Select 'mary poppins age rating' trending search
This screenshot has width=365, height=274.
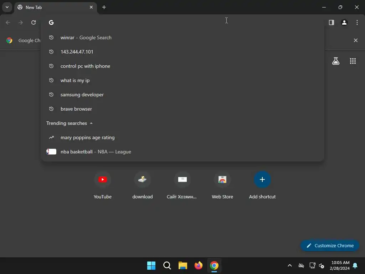[182, 137]
